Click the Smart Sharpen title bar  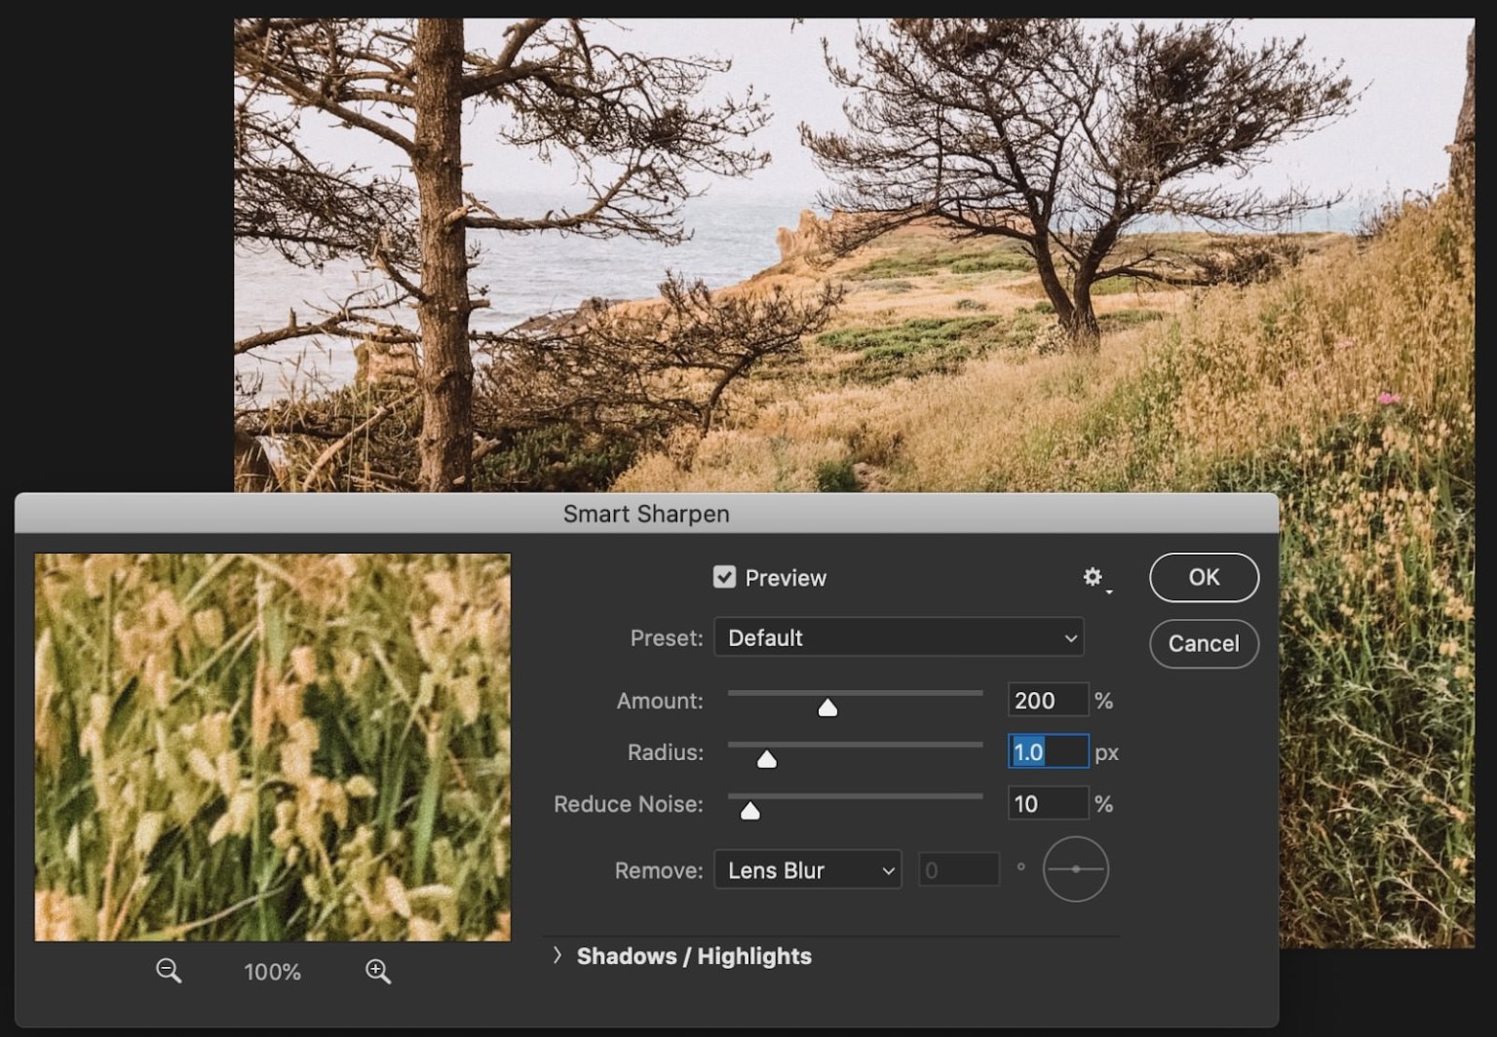pyautogui.click(x=645, y=514)
